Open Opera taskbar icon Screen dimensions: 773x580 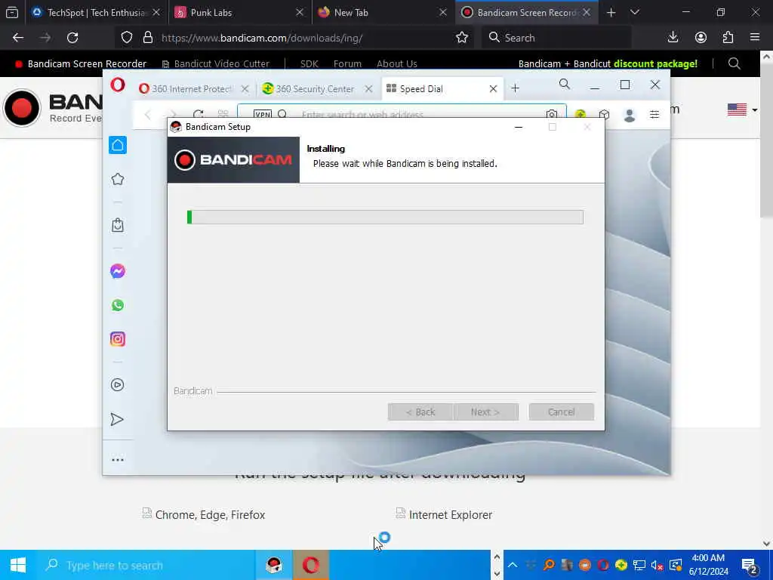tap(310, 565)
